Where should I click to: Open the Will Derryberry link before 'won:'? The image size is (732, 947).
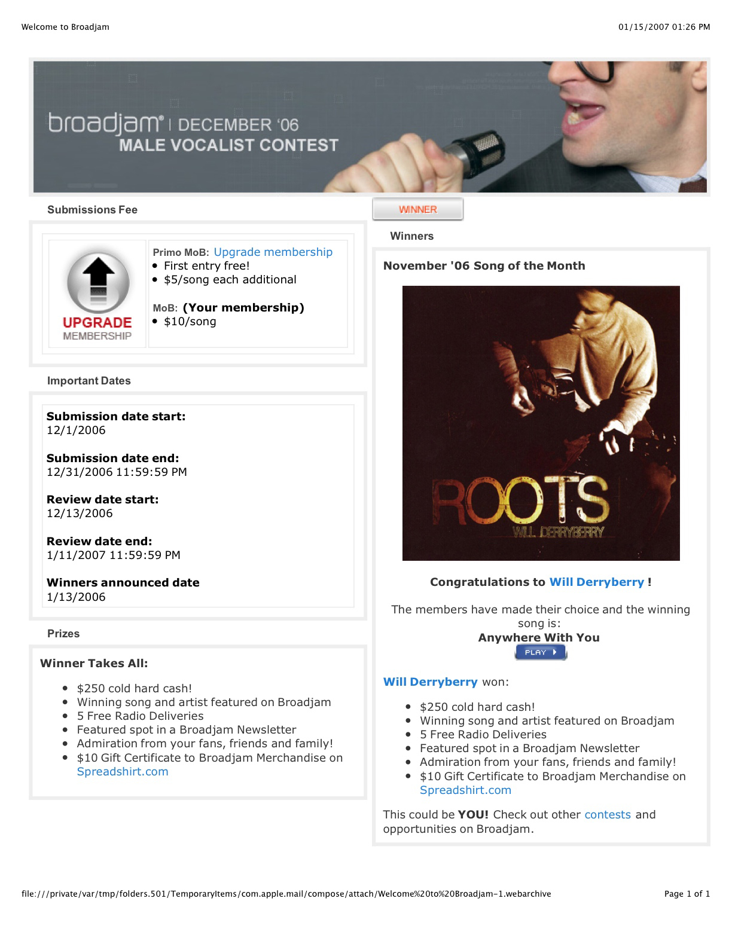[431, 682]
